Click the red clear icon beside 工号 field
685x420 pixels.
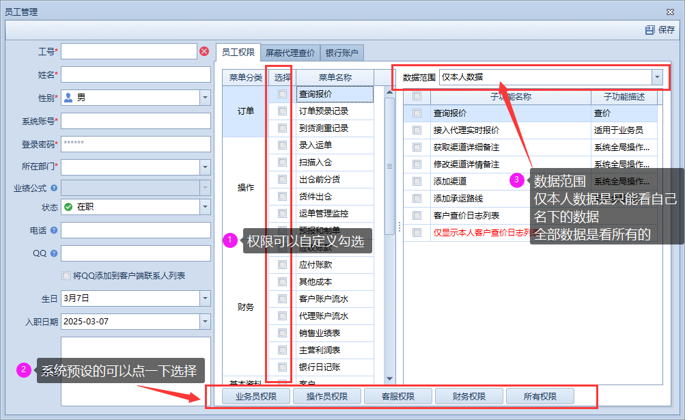[204, 51]
